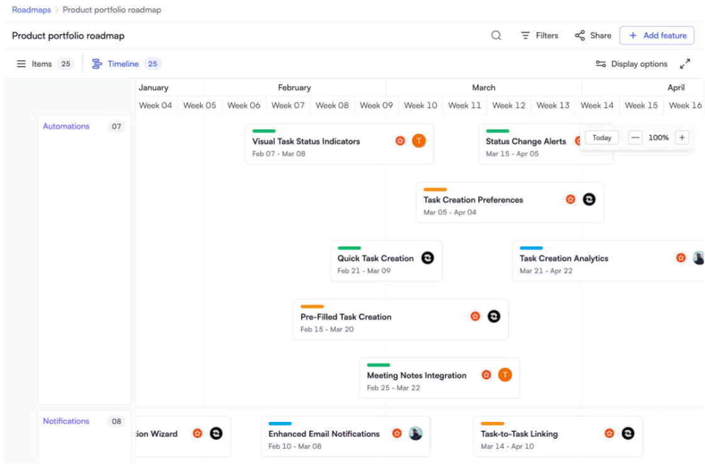Click star icon on Meeting Notes Integration
The image size is (705, 464).
point(487,374)
